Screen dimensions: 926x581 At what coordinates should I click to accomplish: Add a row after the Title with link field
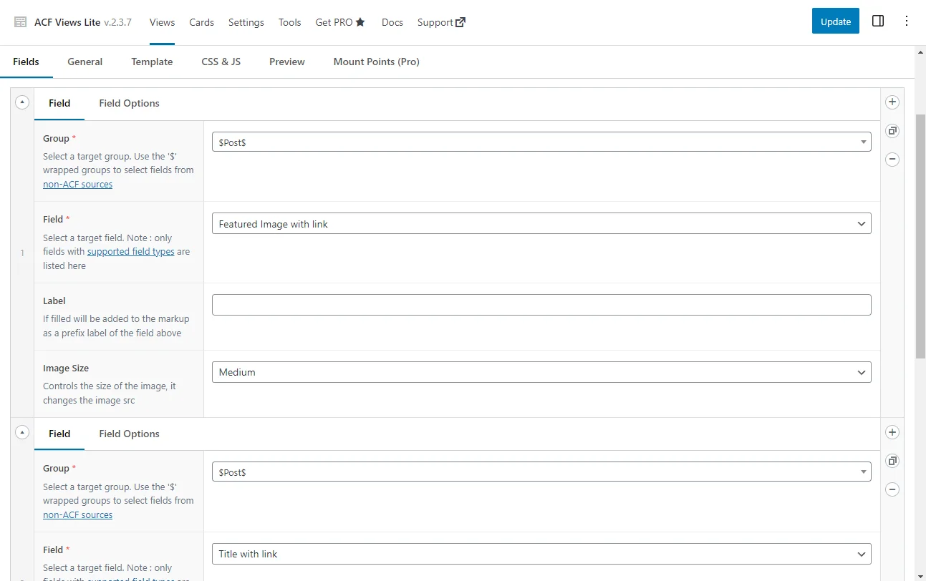coord(892,432)
